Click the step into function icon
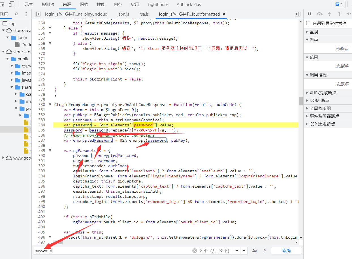Viewport: 352px width, 259px height. (x=329, y=14)
